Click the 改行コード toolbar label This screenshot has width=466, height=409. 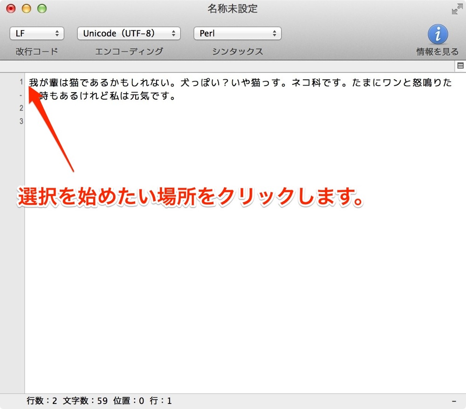point(37,51)
